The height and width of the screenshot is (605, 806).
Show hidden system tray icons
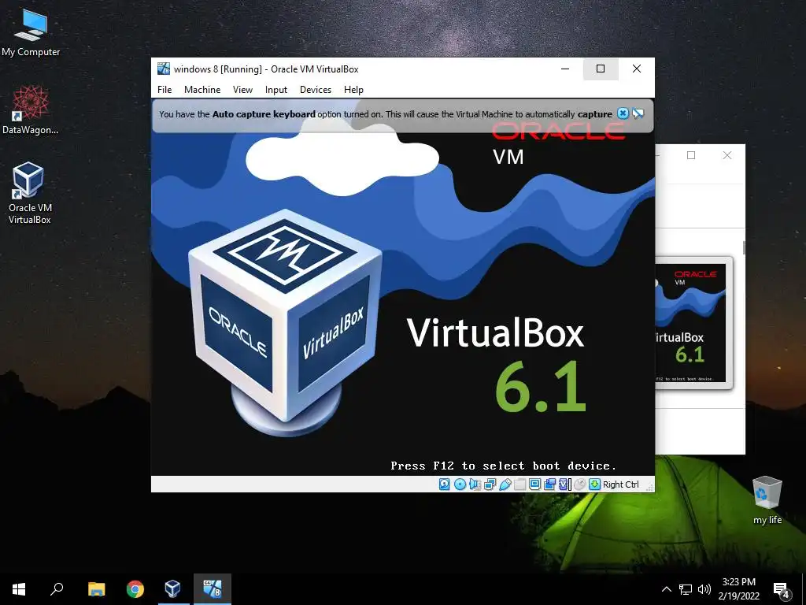click(666, 589)
